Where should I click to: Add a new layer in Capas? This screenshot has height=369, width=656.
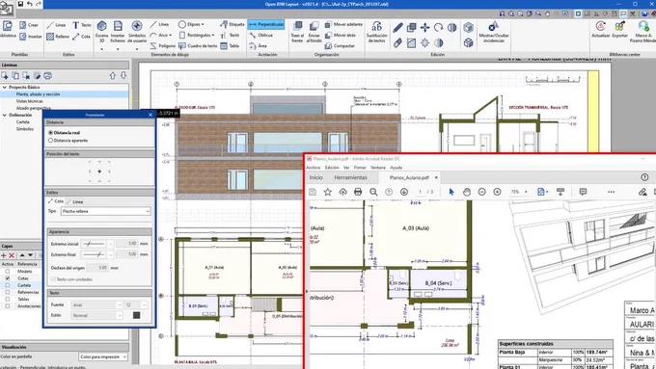[4, 255]
